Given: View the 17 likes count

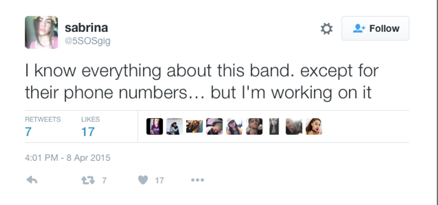Looking at the screenshot, I should 88,131.
